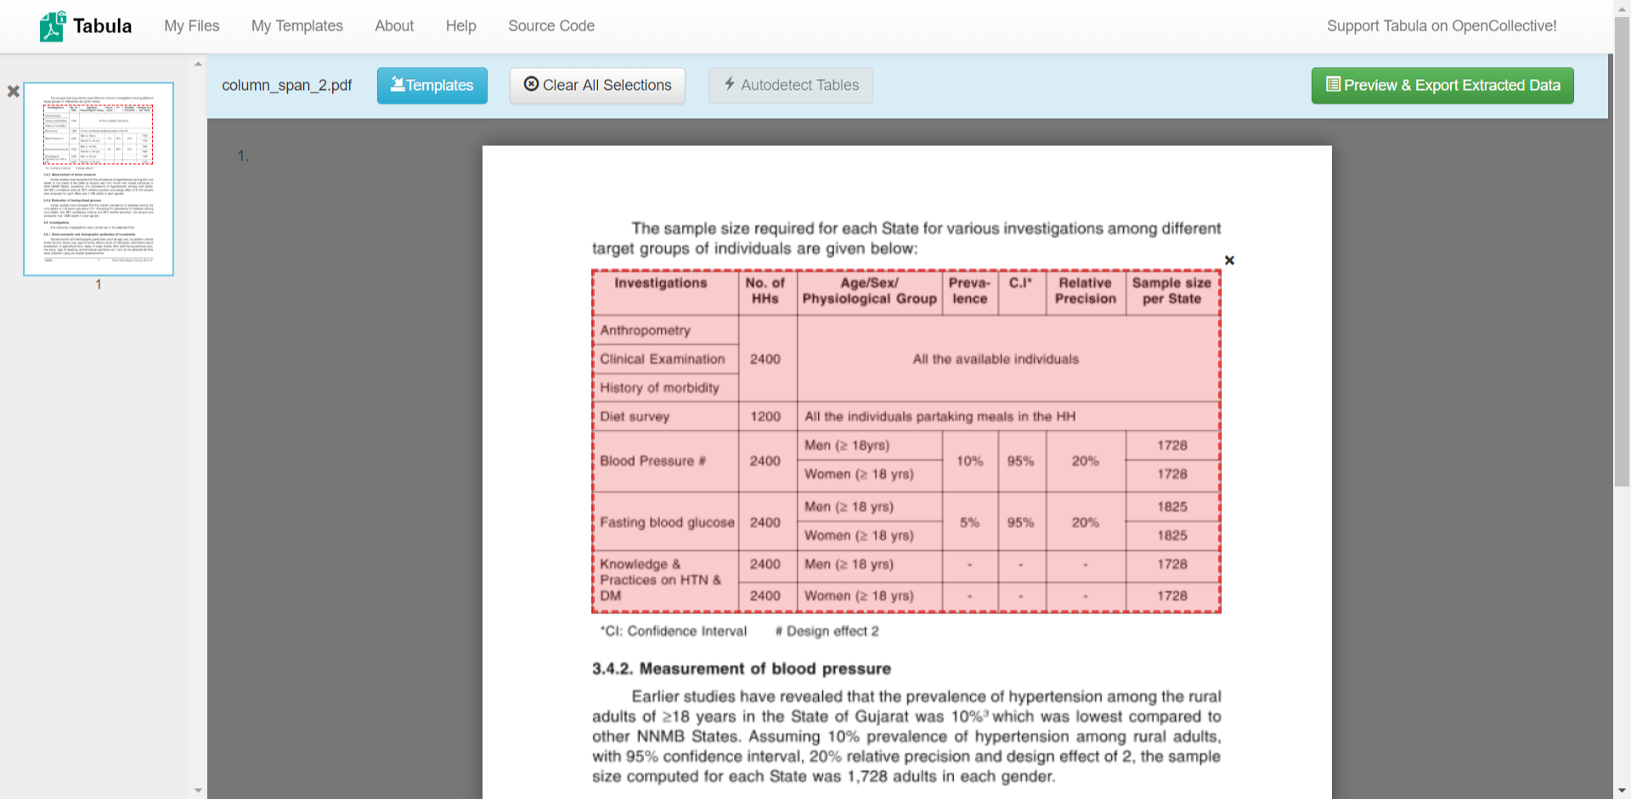Run Autodetect Tables

(790, 86)
